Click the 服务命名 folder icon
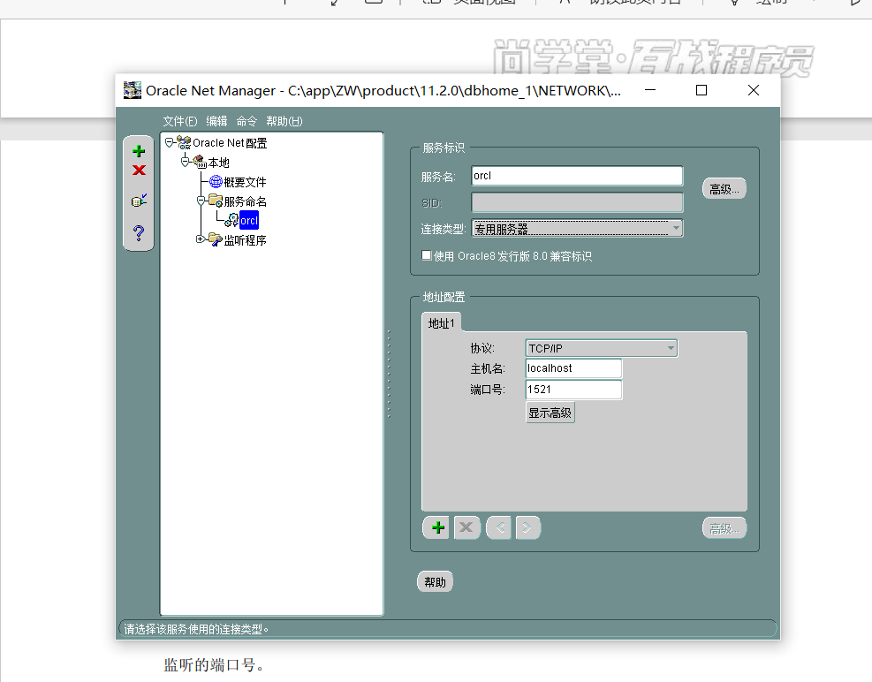The height and width of the screenshot is (682, 872). pos(216,201)
